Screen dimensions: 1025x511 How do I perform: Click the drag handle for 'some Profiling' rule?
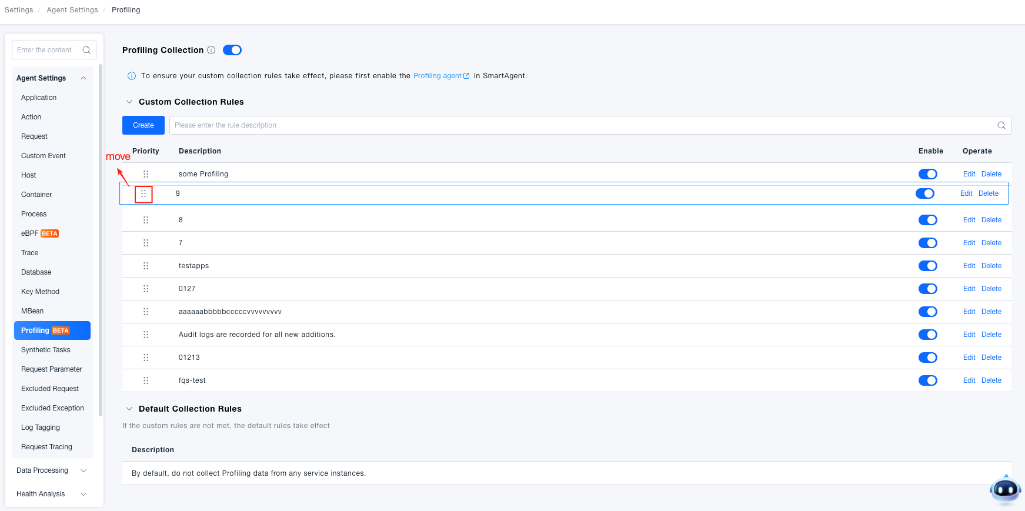click(146, 174)
